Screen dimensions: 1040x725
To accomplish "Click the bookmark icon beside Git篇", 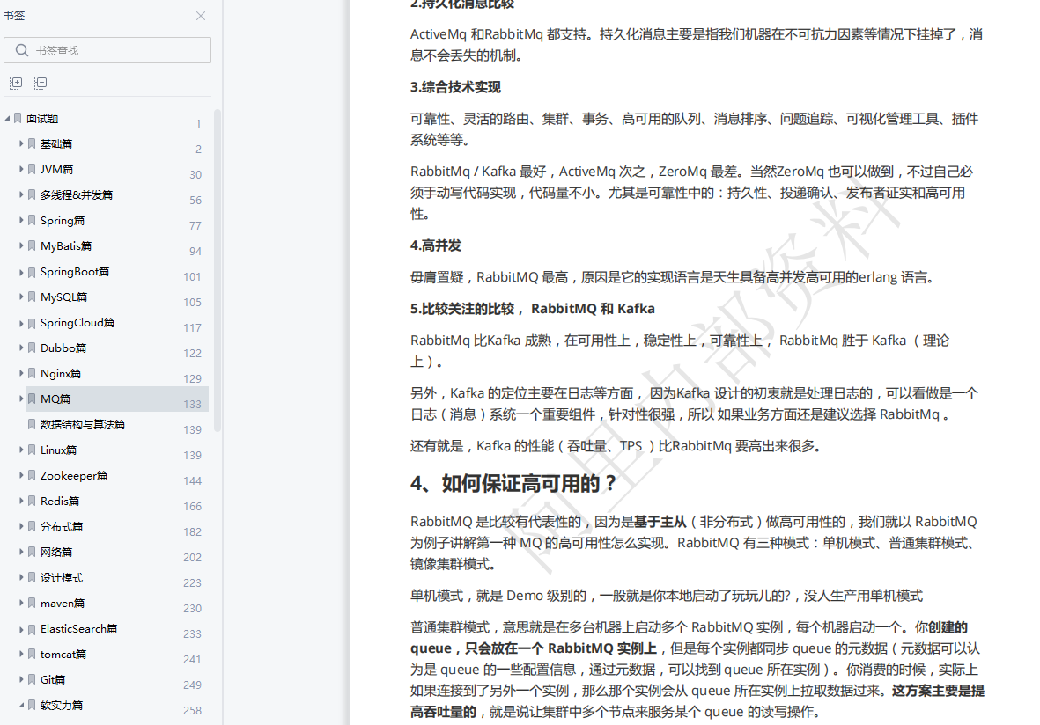I will coord(33,679).
